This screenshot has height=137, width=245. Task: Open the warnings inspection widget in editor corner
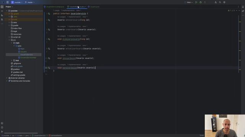[231, 11]
